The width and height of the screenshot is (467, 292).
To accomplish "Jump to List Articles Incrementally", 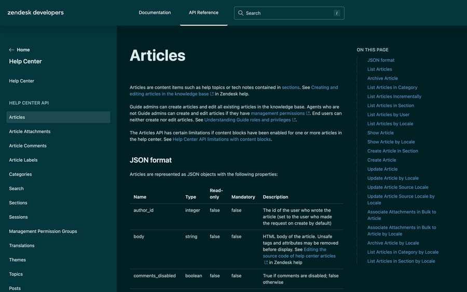I will [394, 96].
